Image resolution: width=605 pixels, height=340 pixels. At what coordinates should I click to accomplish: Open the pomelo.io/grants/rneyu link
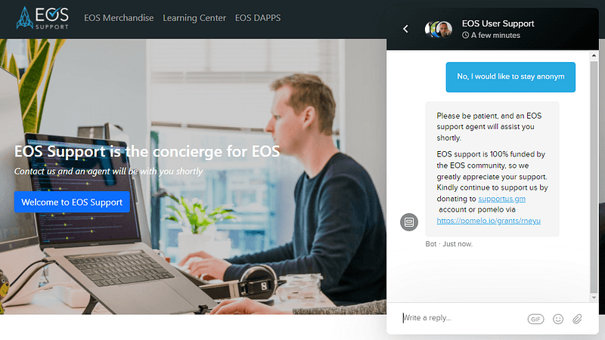pyautogui.click(x=489, y=221)
